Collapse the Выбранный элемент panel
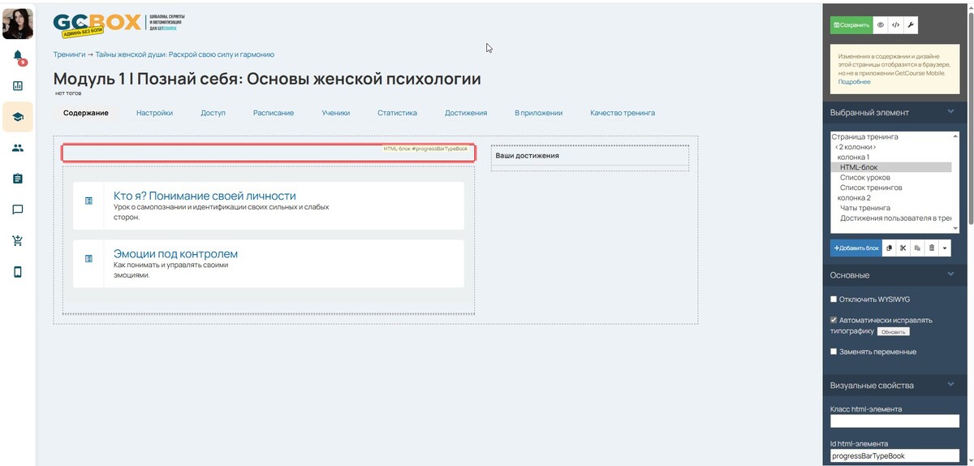 [x=950, y=112]
